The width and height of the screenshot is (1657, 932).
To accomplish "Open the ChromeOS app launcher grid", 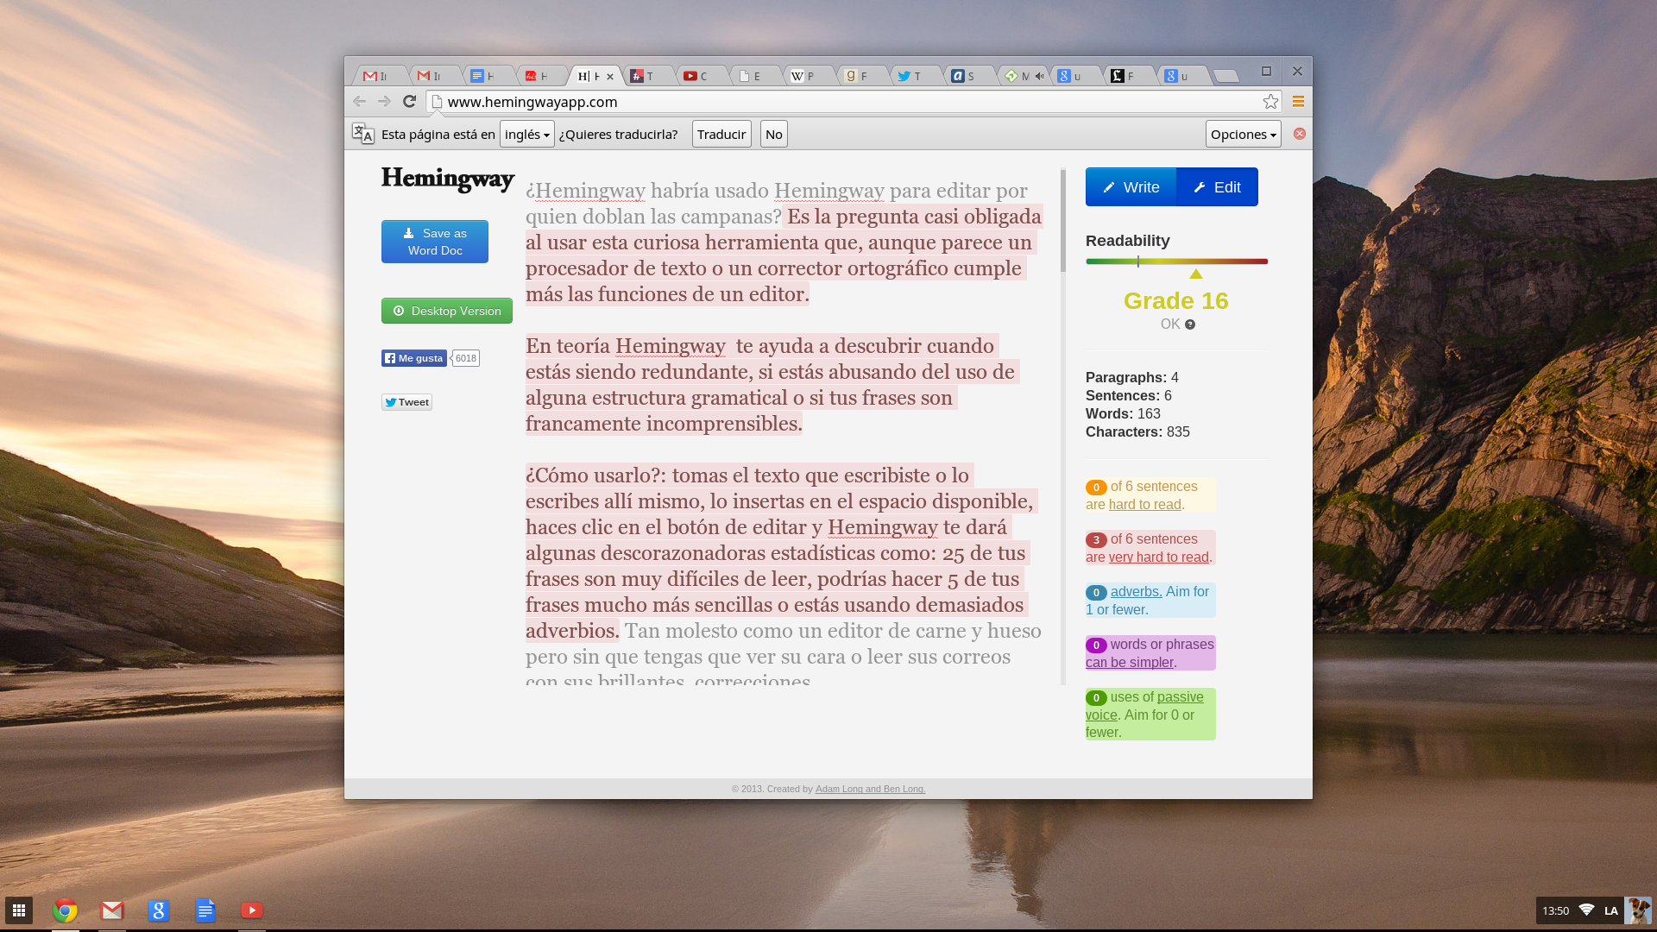I will click(19, 910).
